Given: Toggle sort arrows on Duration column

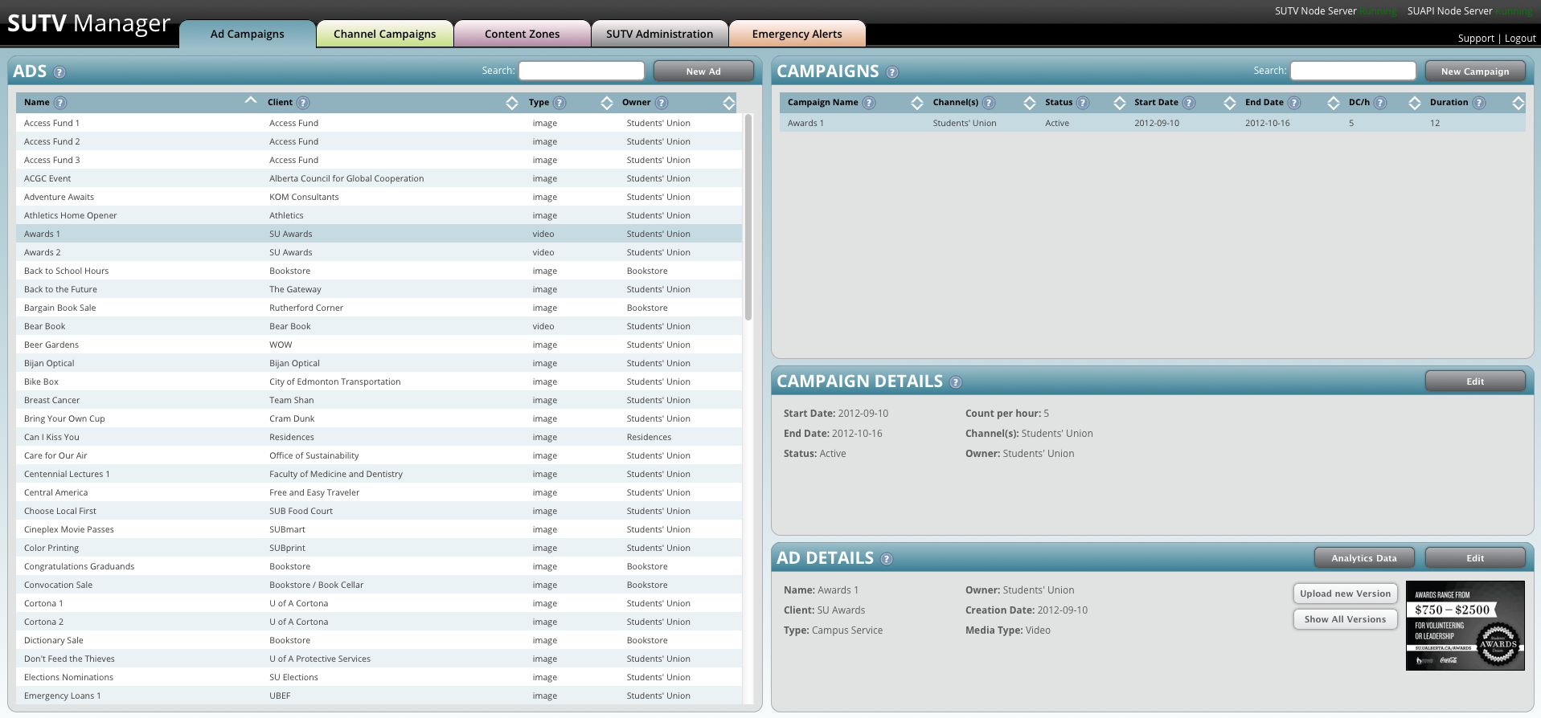Looking at the screenshot, I should tap(1518, 103).
